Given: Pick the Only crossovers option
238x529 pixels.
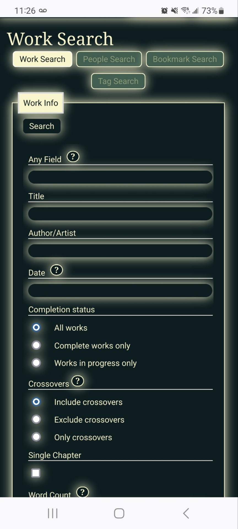Looking at the screenshot, I should 36,437.
